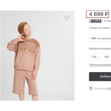Open the product photo of the boy
Viewport: 111px width, 111px height.
[37, 56]
